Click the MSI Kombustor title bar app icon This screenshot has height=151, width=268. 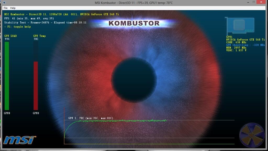(x=4, y=3)
